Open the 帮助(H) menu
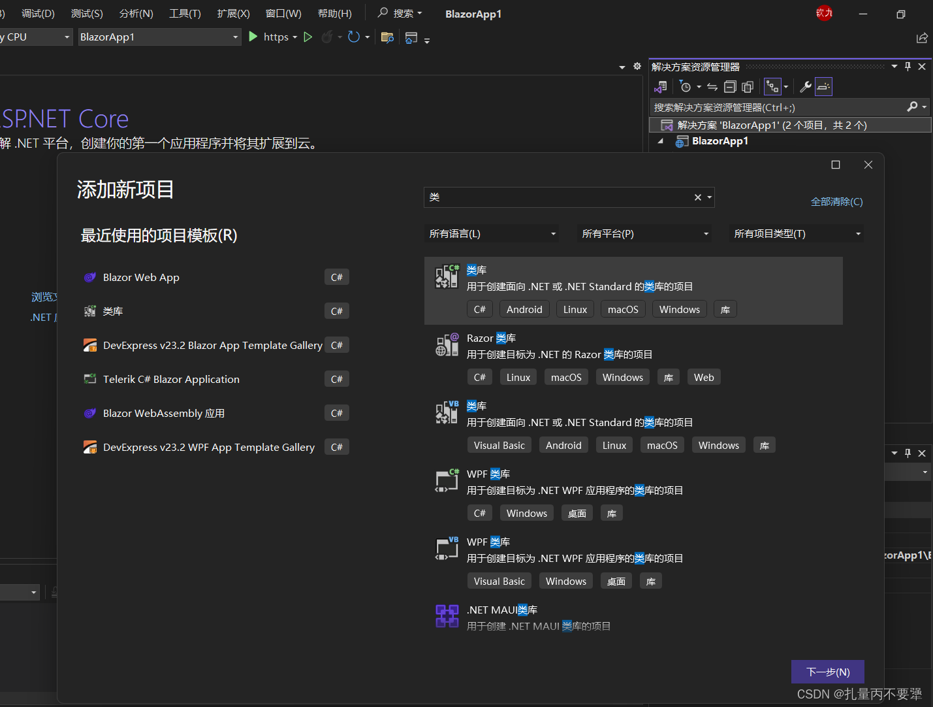Screen dimensions: 933x707 (334, 13)
